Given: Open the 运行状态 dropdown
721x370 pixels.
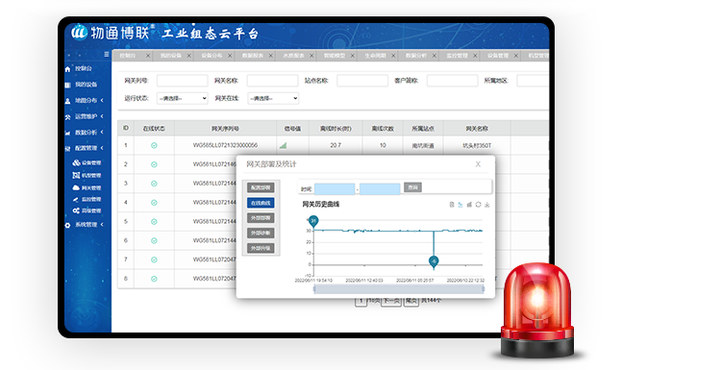Looking at the screenshot, I should click(x=182, y=98).
